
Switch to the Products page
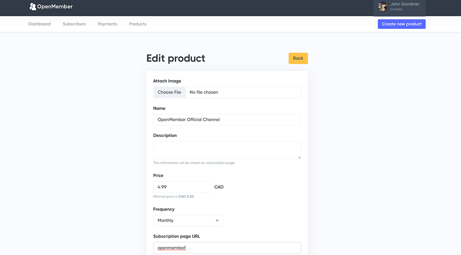(x=138, y=24)
